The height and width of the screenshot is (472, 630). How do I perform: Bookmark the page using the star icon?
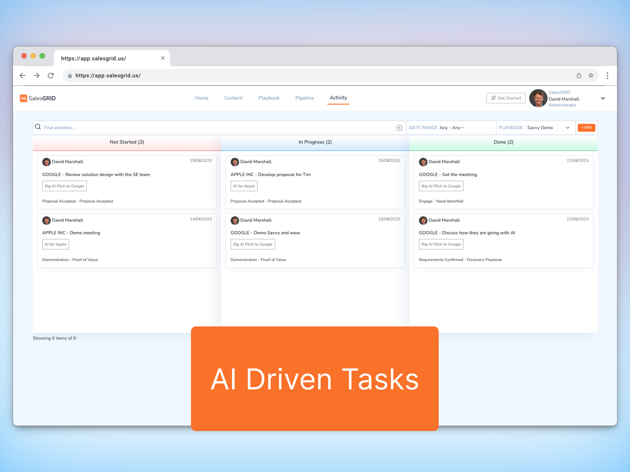click(591, 75)
